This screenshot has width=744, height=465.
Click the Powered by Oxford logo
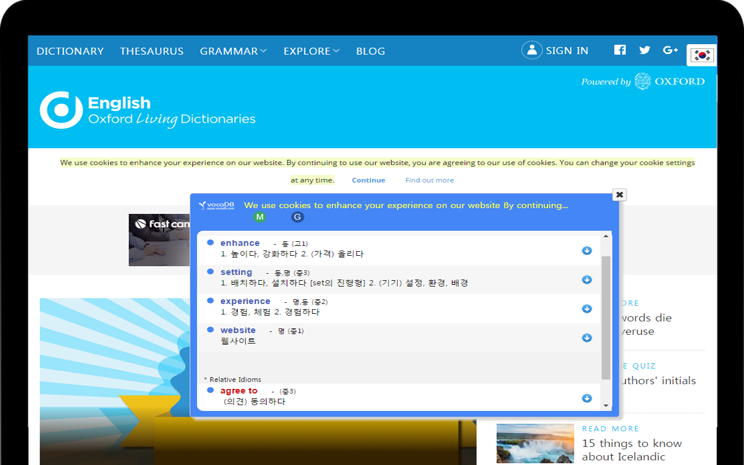(x=643, y=81)
